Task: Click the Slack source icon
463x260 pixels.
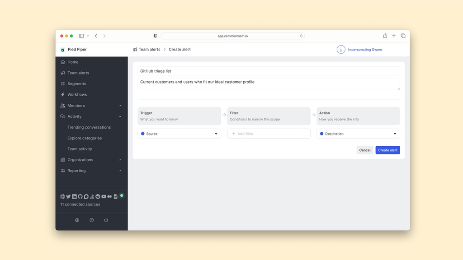Action: coord(62,196)
